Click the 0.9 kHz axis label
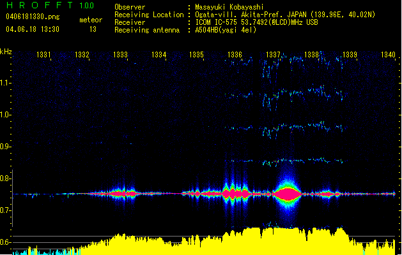 [x=5, y=147]
